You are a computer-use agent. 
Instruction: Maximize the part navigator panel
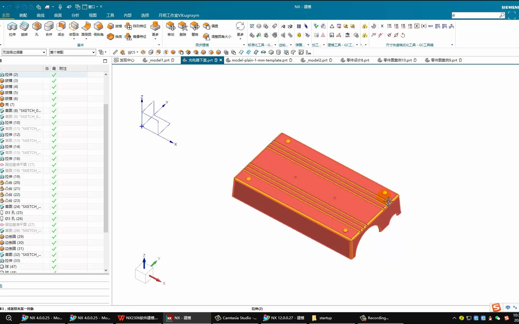tap(105, 61)
